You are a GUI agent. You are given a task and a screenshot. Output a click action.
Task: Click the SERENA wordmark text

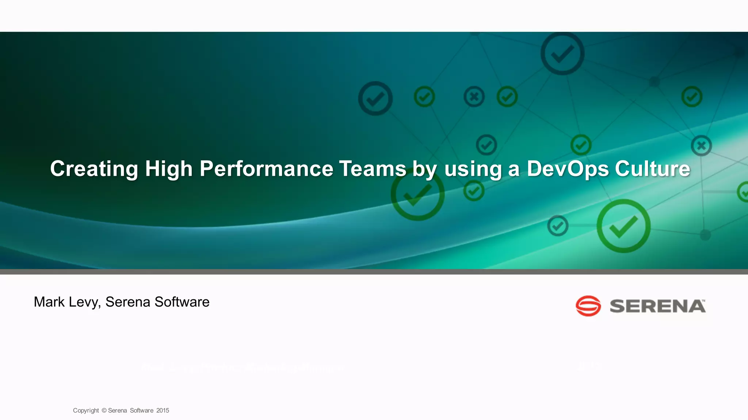click(657, 306)
